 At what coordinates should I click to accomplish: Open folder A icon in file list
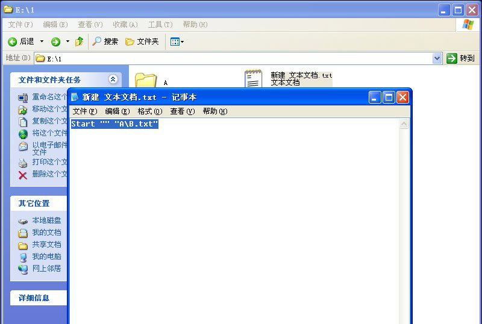coord(145,81)
